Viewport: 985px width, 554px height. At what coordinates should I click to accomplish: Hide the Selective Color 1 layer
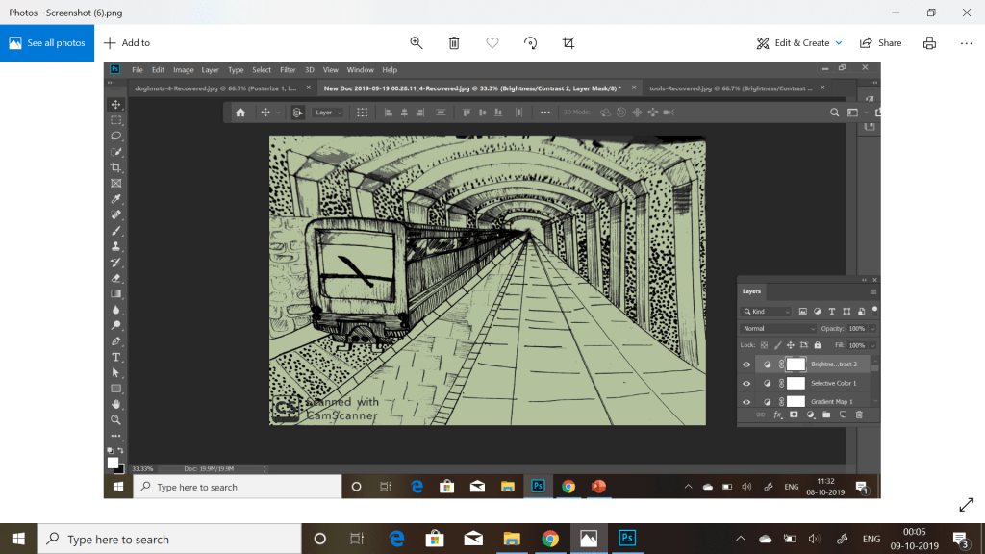pos(746,383)
